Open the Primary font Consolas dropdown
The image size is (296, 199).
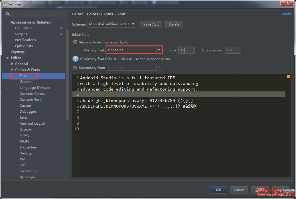point(159,50)
